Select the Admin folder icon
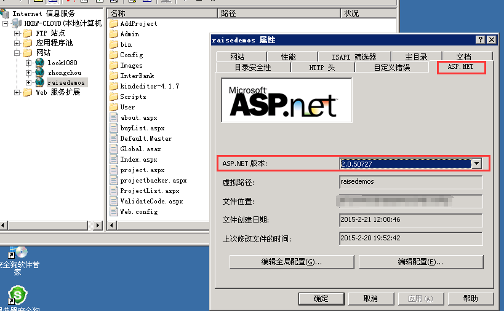 click(114, 34)
